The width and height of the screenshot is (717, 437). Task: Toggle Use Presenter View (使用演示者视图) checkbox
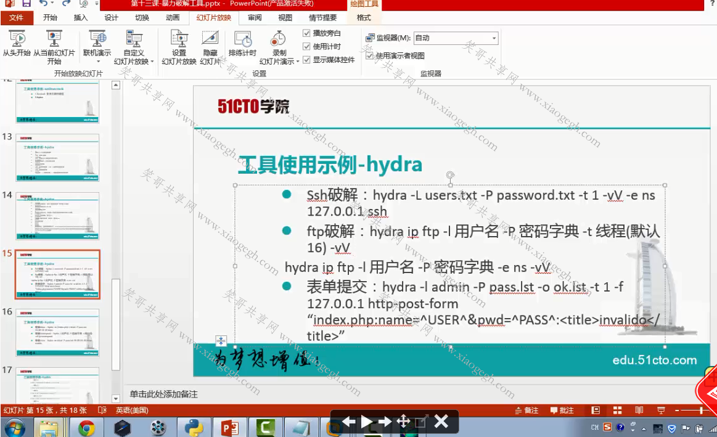369,55
